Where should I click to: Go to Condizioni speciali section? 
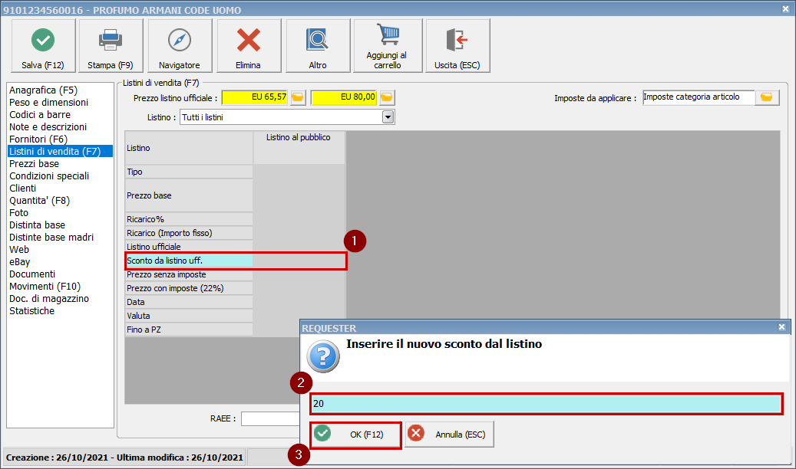click(48, 176)
